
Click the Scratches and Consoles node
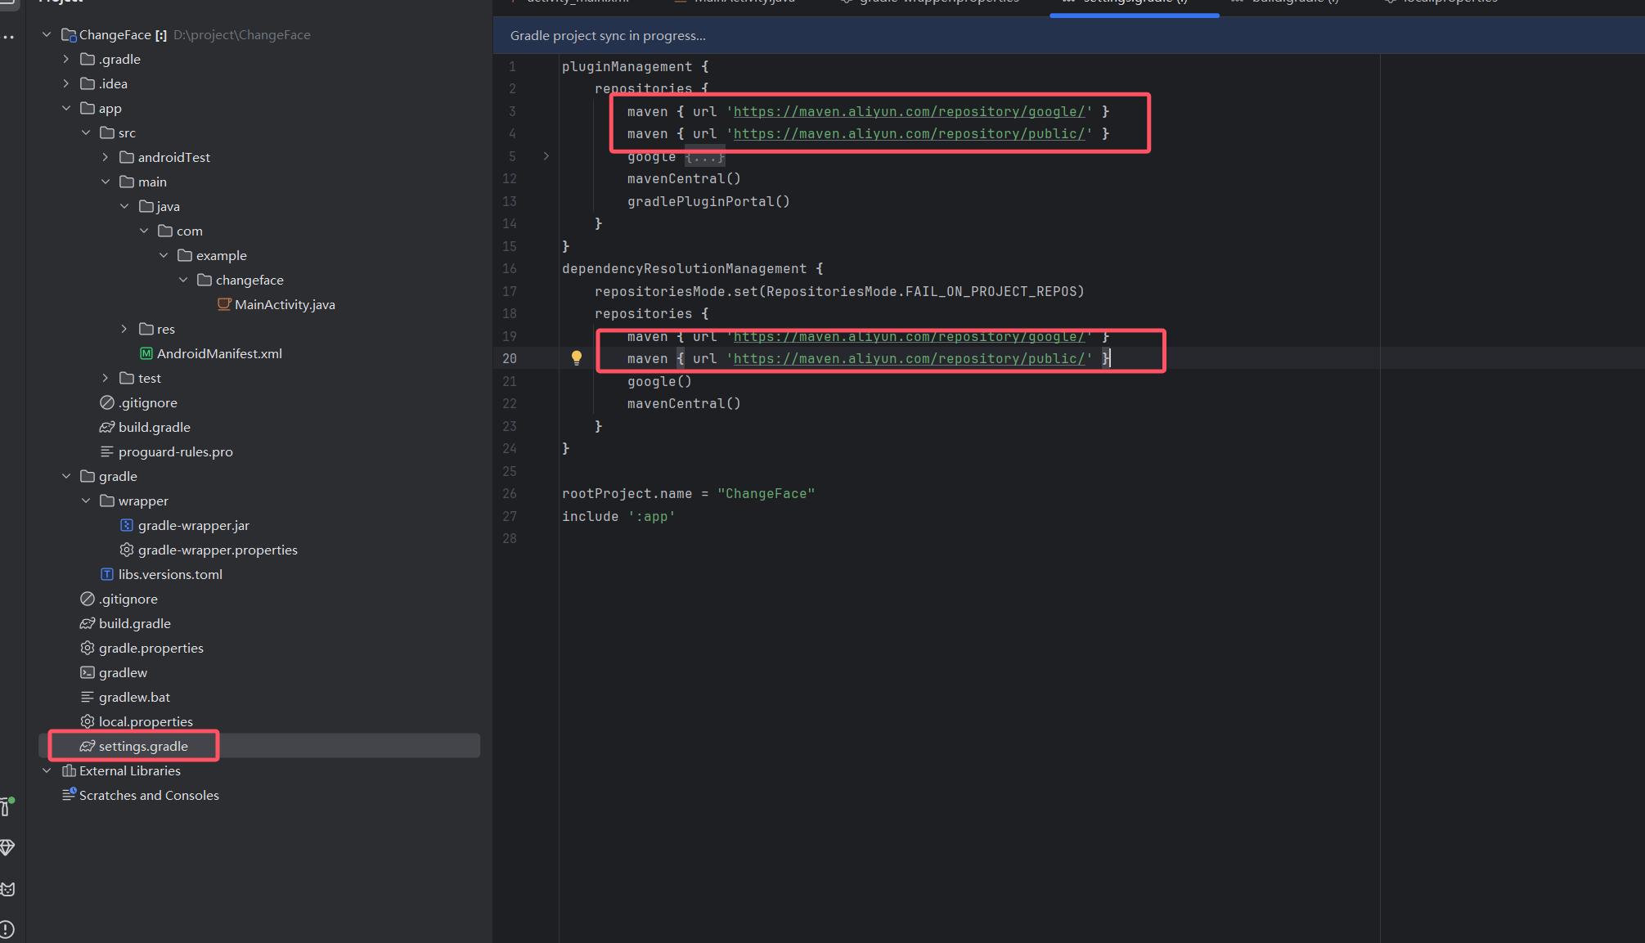point(149,795)
